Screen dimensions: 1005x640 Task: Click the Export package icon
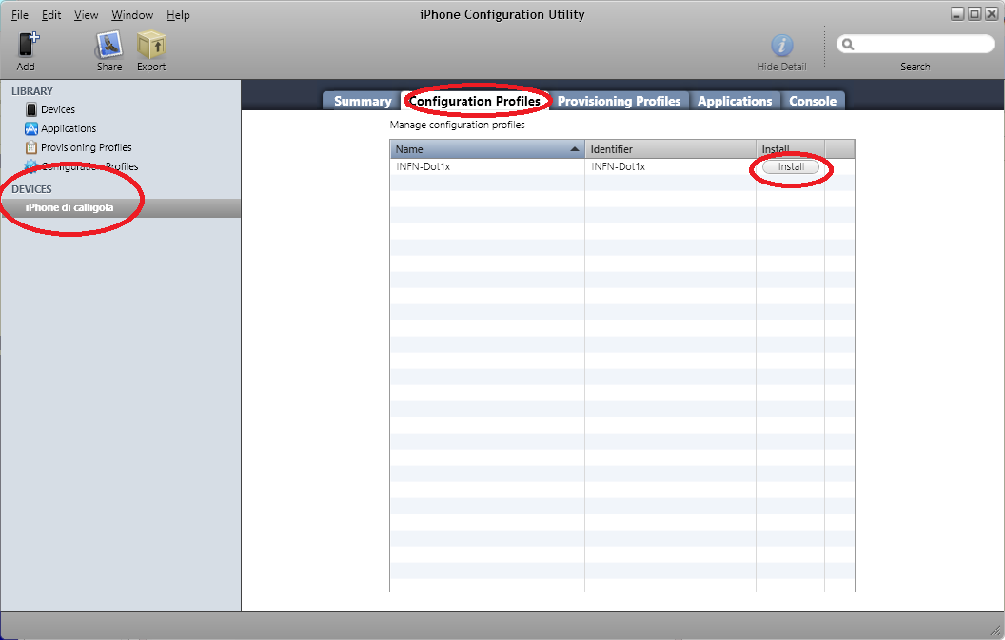[151, 46]
